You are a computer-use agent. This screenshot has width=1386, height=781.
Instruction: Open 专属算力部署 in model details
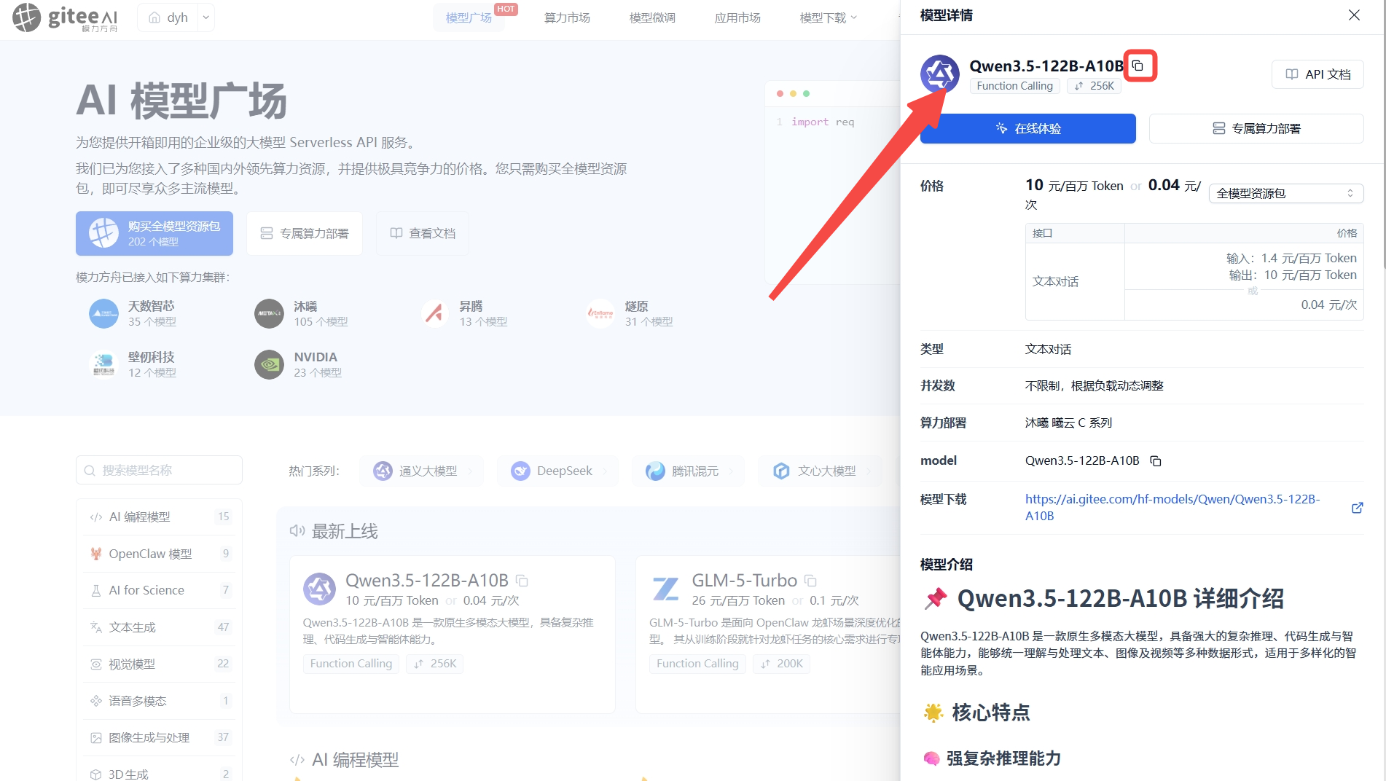click(x=1256, y=128)
